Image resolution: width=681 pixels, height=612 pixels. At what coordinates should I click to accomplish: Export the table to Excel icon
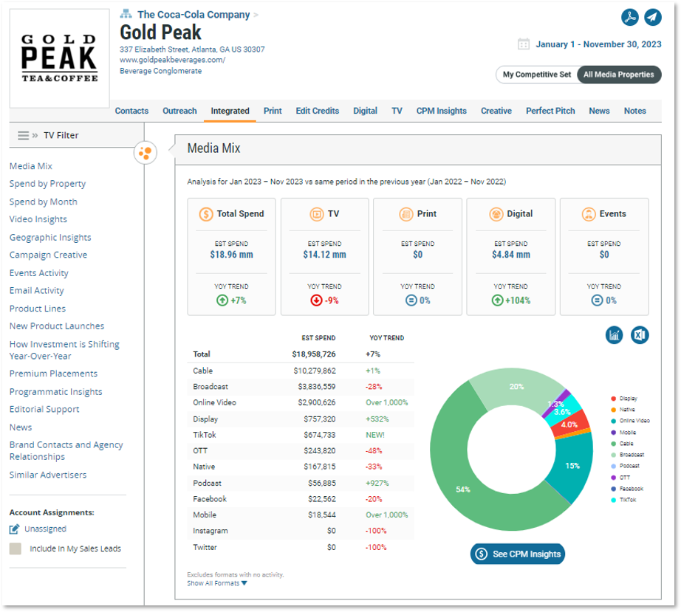[x=640, y=335]
